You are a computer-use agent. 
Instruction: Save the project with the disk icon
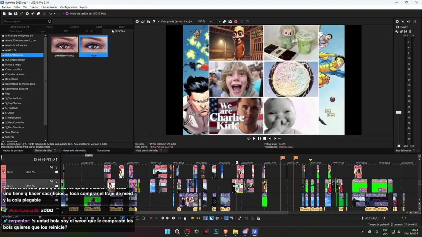click(x=16, y=13)
